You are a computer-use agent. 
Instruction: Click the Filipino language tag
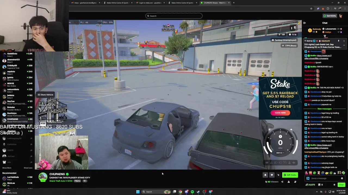(77, 181)
